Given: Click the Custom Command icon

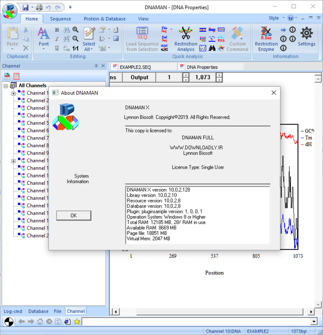Looking at the screenshot, I should [x=237, y=34].
